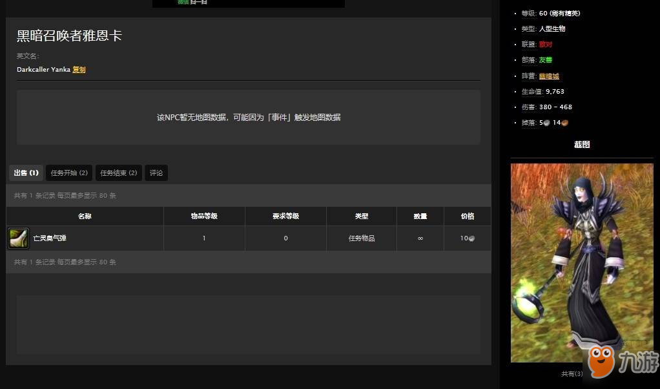Select the 评论 tab
Screen dimensions: 660x389
coord(156,173)
